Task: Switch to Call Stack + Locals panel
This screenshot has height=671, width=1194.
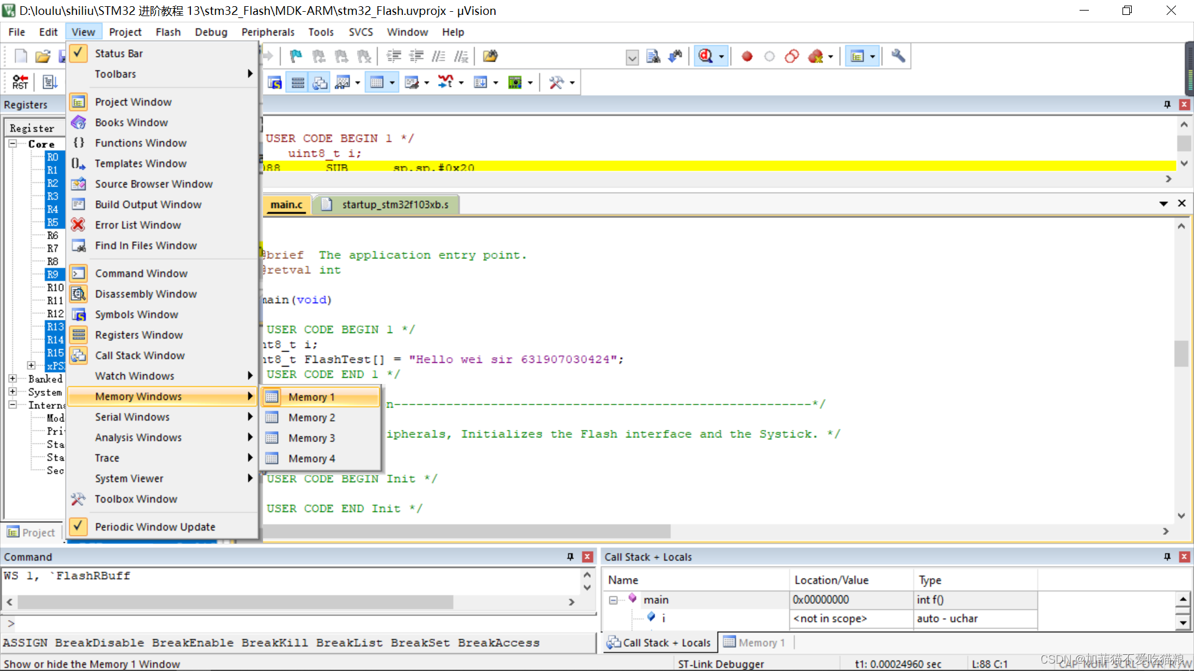Action: [x=661, y=642]
